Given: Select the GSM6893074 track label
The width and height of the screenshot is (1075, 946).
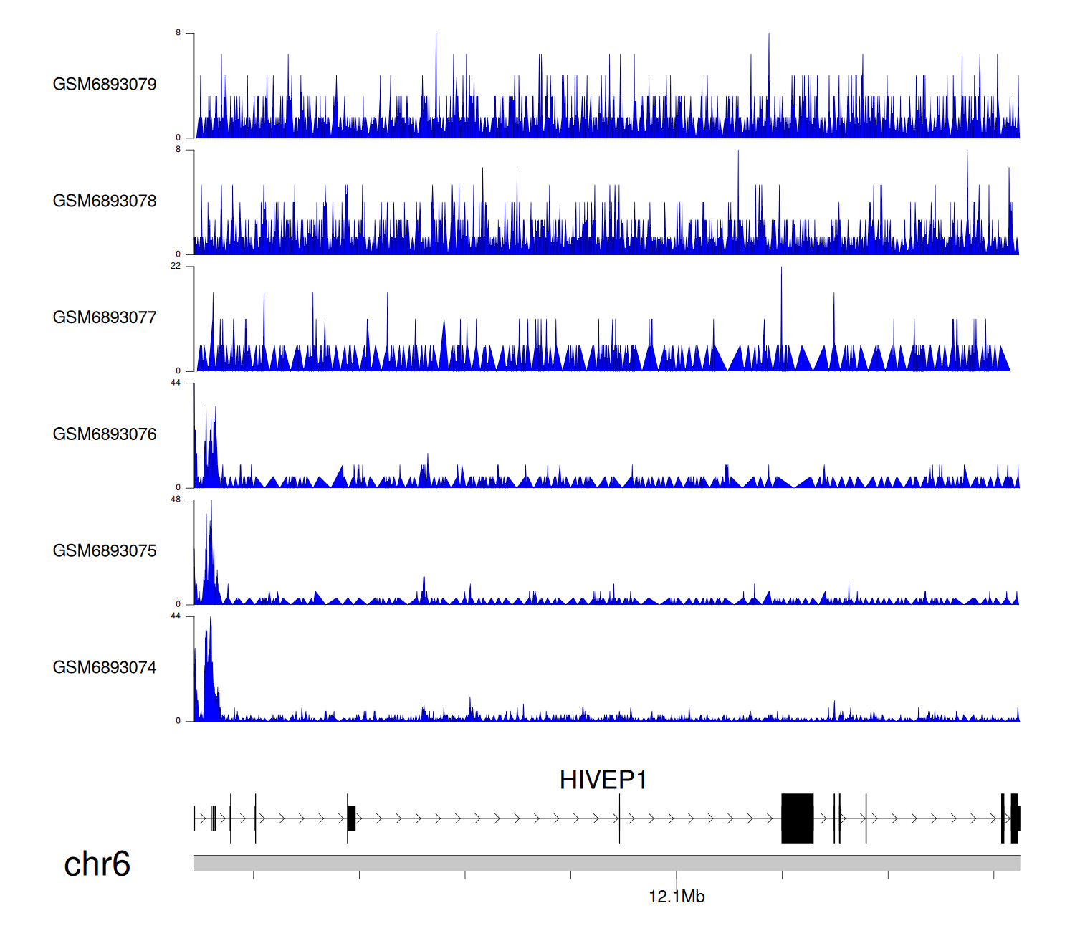Looking at the screenshot, I should (105, 668).
